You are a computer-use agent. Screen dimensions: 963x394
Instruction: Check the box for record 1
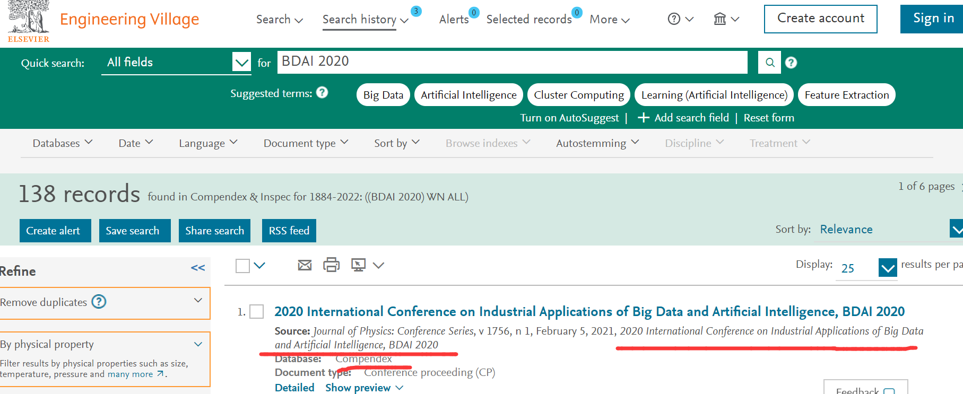point(257,311)
